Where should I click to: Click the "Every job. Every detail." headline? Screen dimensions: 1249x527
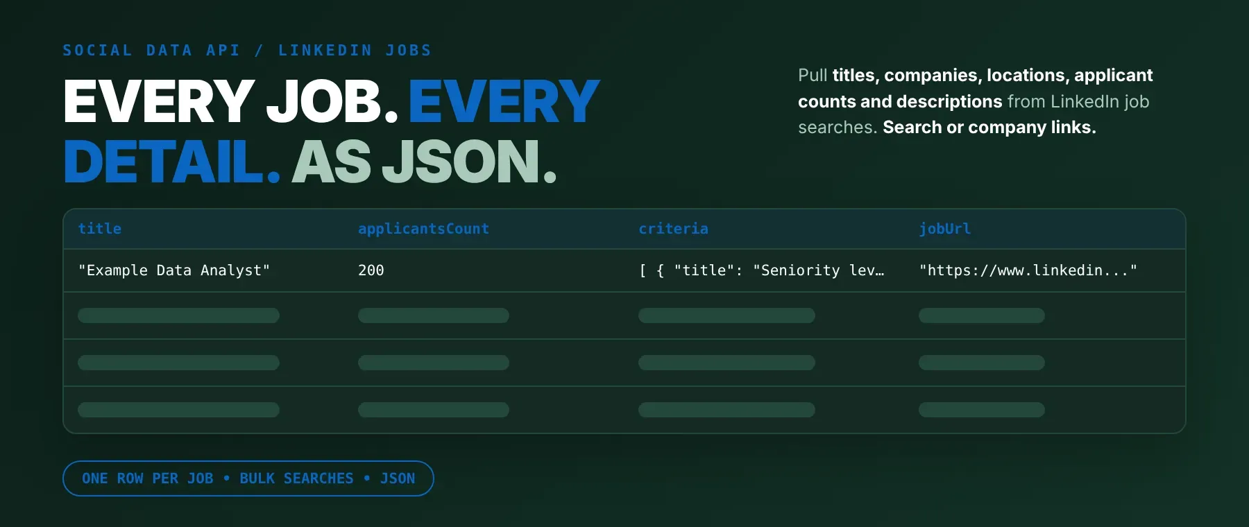[332, 131]
